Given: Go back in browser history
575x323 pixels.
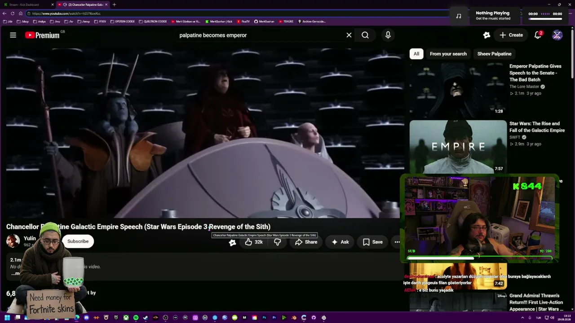Looking at the screenshot, I should (5, 13).
